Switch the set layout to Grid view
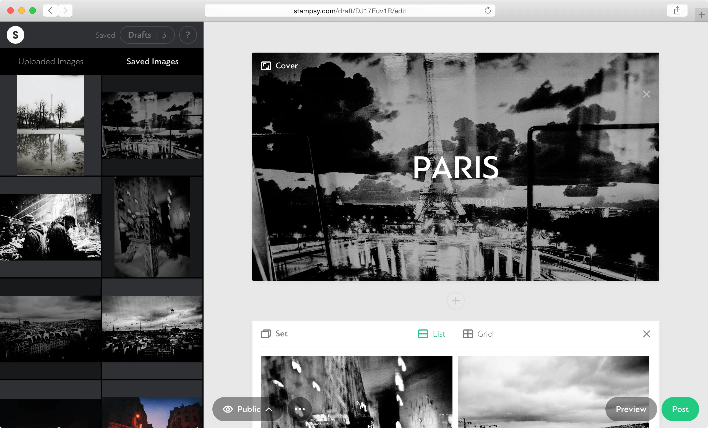 478,334
